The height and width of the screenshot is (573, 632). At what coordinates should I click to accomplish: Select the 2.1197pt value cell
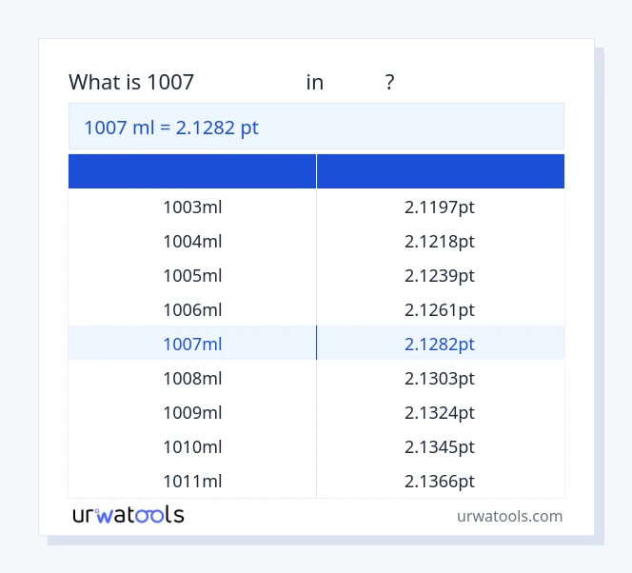coord(440,207)
